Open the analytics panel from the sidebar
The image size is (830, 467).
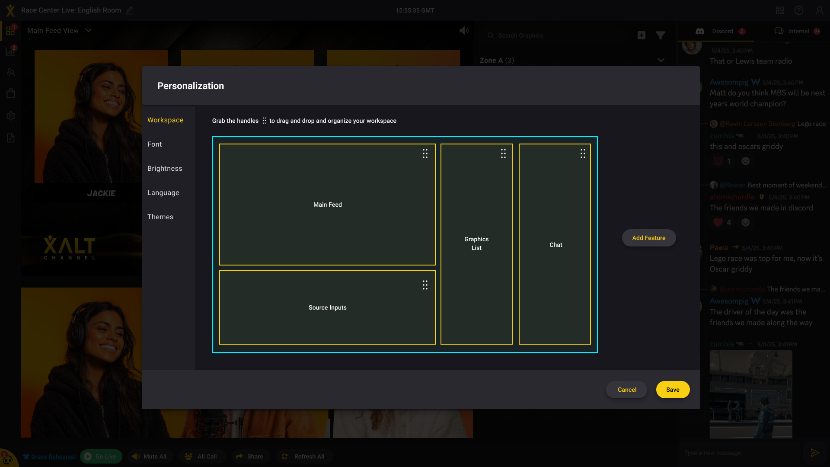(11, 51)
